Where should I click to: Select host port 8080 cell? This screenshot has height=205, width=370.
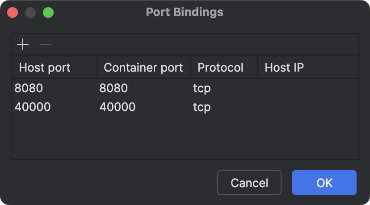[29, 88]
